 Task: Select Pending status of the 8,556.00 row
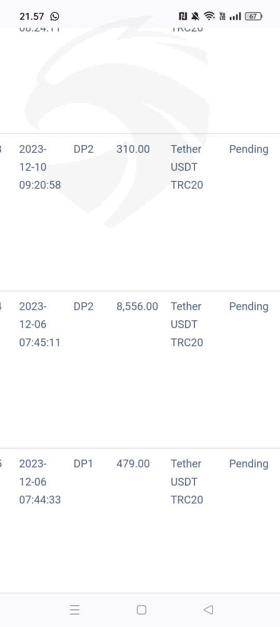(x=249, y=307)
